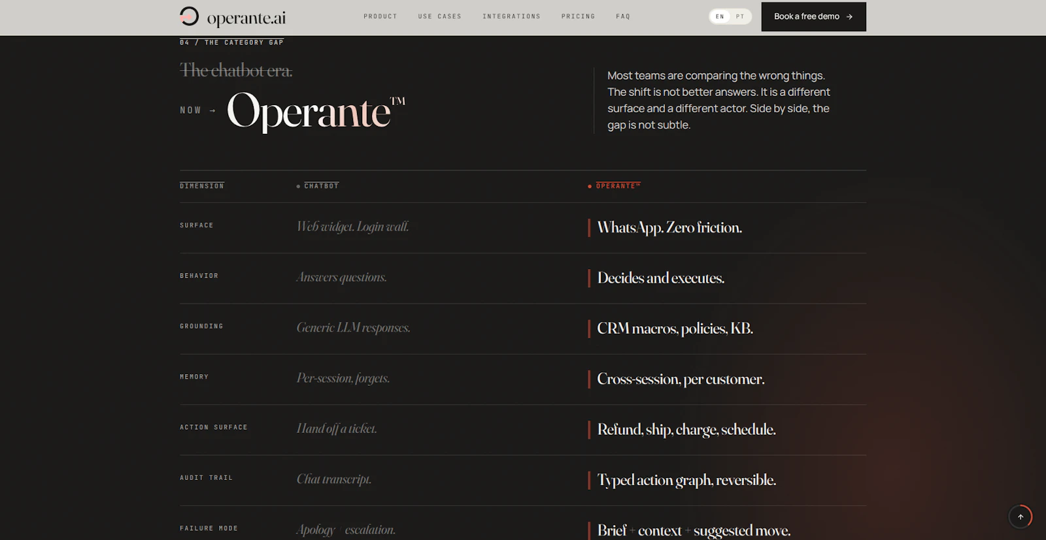Click 'Refund, ship, charge, schedule.' text

686,430
